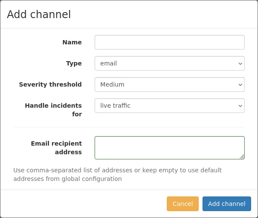258x218 pixels.
Task: Click the Email recipient address label
Action: (56, 148)
